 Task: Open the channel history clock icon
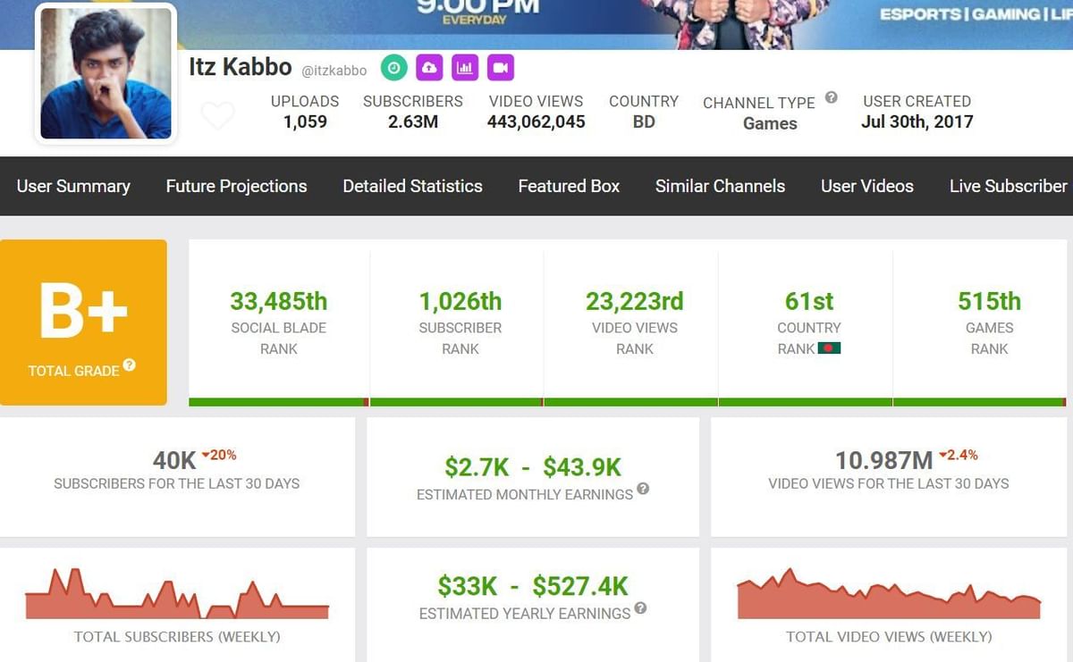[394, 67]
